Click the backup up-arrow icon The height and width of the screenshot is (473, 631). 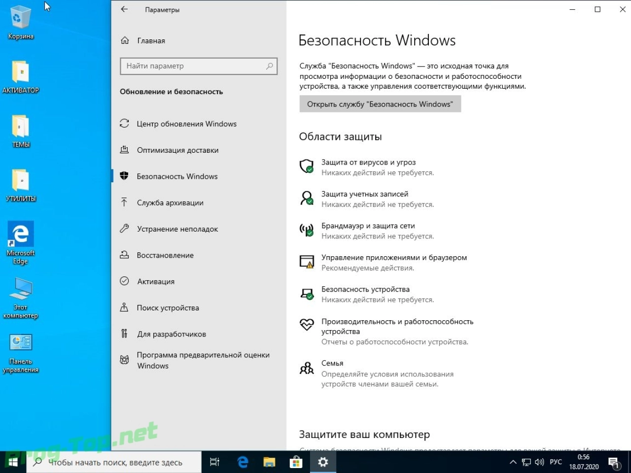pyautogui.click(x=124, y=203)
